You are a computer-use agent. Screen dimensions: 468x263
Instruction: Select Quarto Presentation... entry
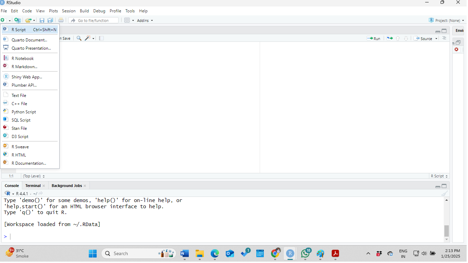pos(30,48)
